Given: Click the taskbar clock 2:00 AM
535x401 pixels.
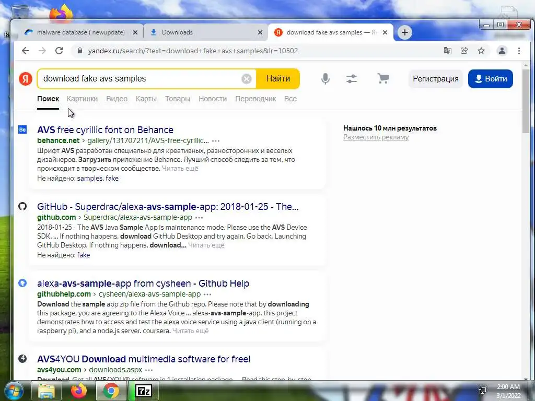Looking at the screenshot, I should [x=508, y=387].
